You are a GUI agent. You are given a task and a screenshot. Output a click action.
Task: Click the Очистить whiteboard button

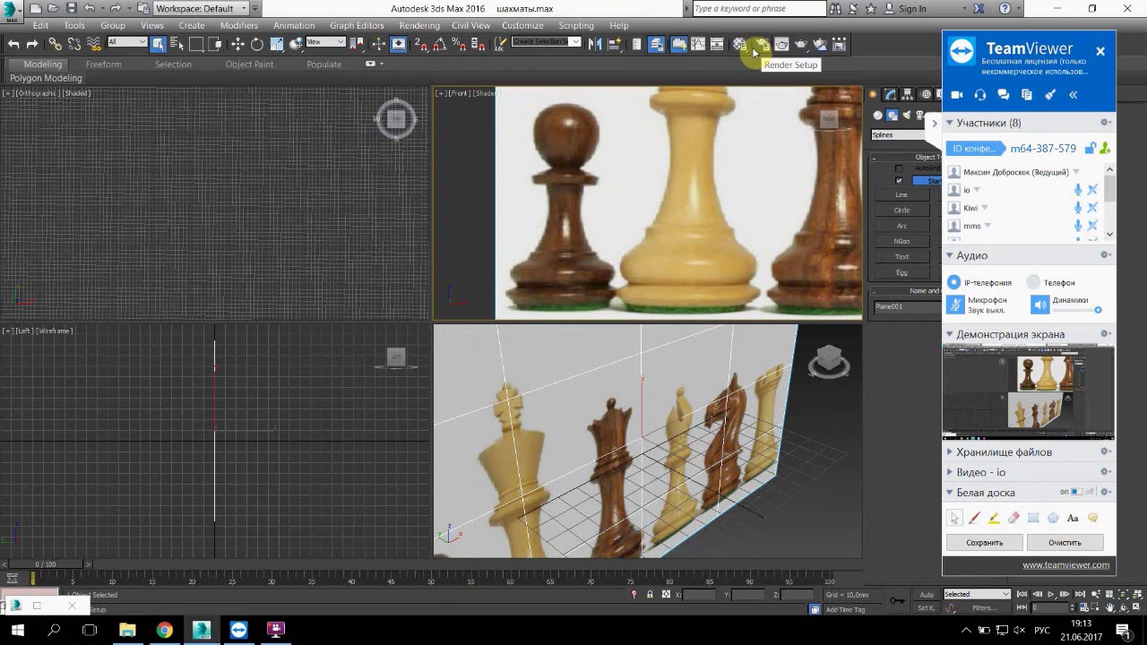coord(1065,542)
